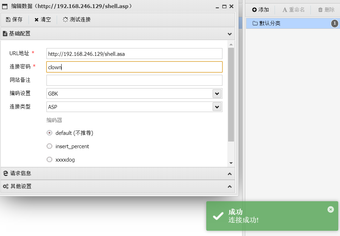This screenshot has height=236, width=340.
Task: Select the xxxxdog encoder radio button
Action: pyautogui.click(x=49, y=159)
